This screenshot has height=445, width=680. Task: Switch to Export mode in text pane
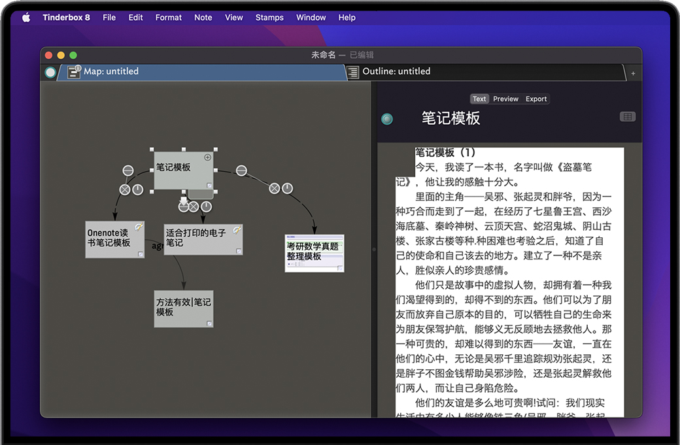pos(536,99)
